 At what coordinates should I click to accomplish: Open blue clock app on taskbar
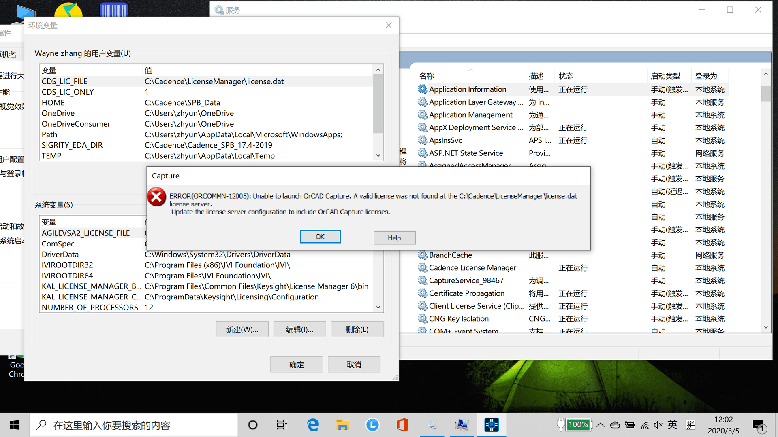(x=372, y=425)
